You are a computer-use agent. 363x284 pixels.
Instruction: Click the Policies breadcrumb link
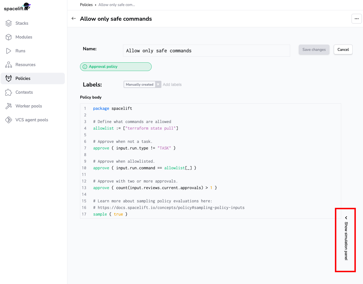point(86,5)
